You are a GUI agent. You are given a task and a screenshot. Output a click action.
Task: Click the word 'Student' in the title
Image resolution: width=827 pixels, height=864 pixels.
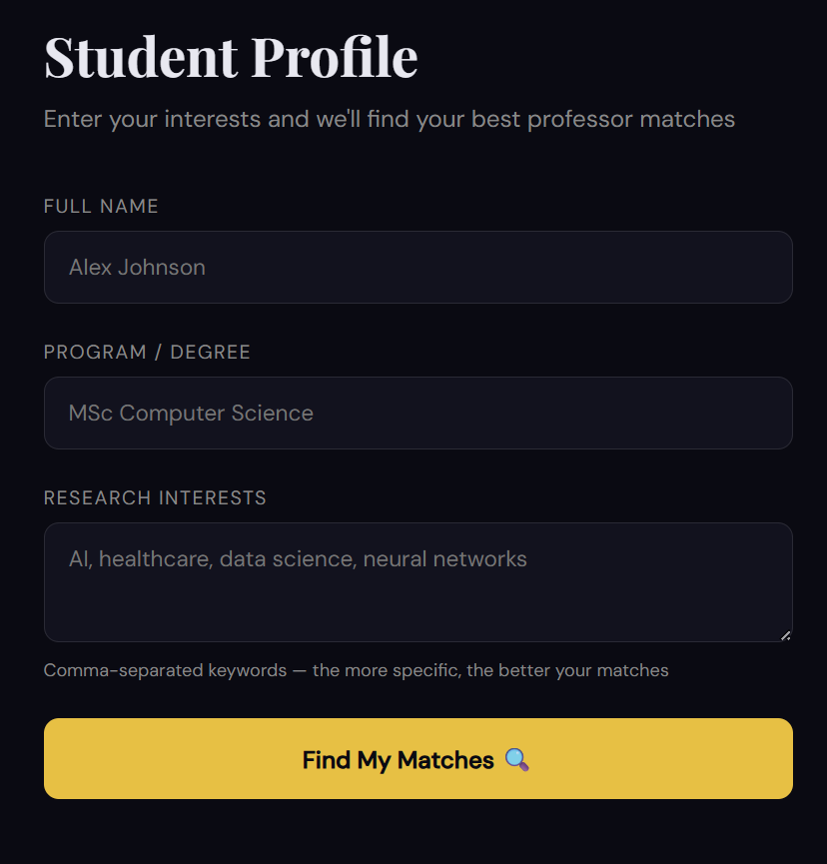[141, 57]
